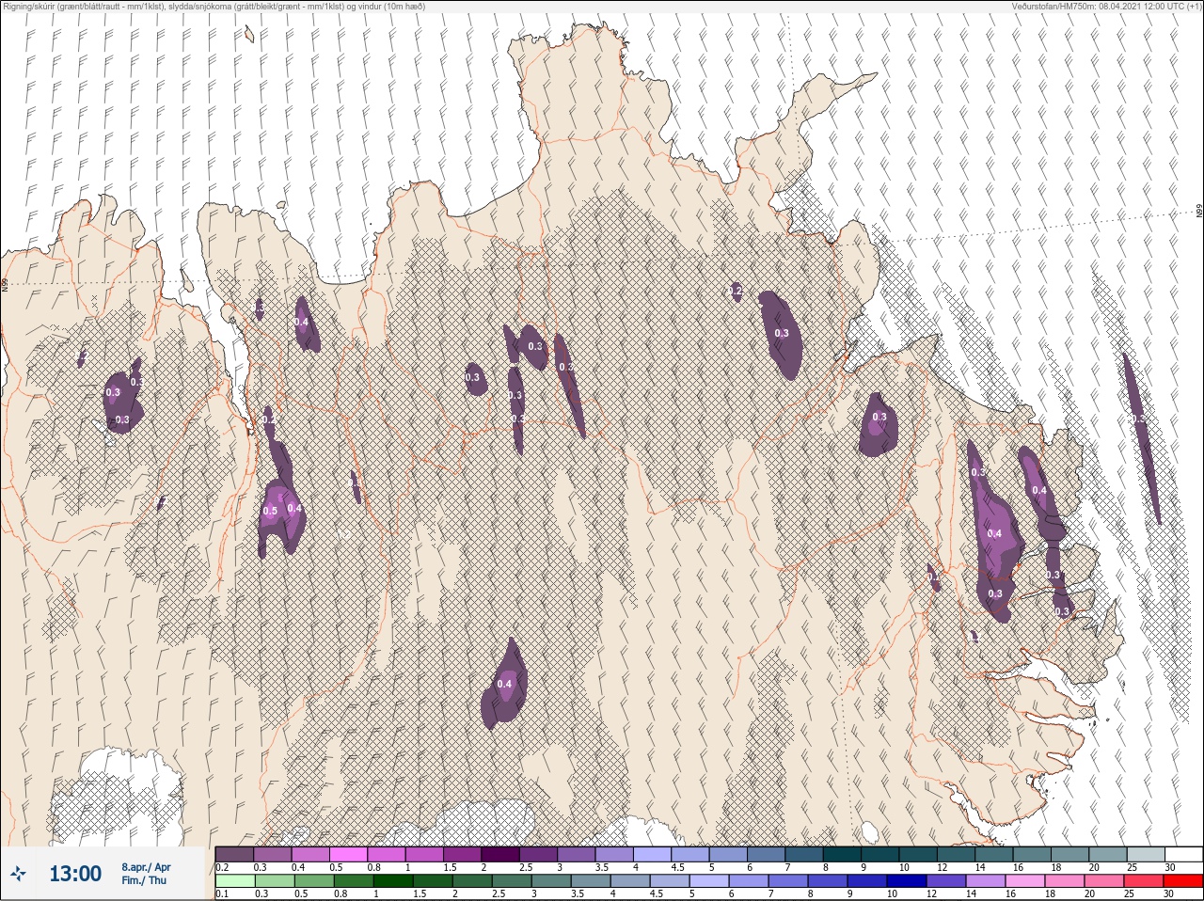Select dark green swatch at 1 in lower legend
Viewport: 1204px width, 901px height.
[x=391, y=881]
